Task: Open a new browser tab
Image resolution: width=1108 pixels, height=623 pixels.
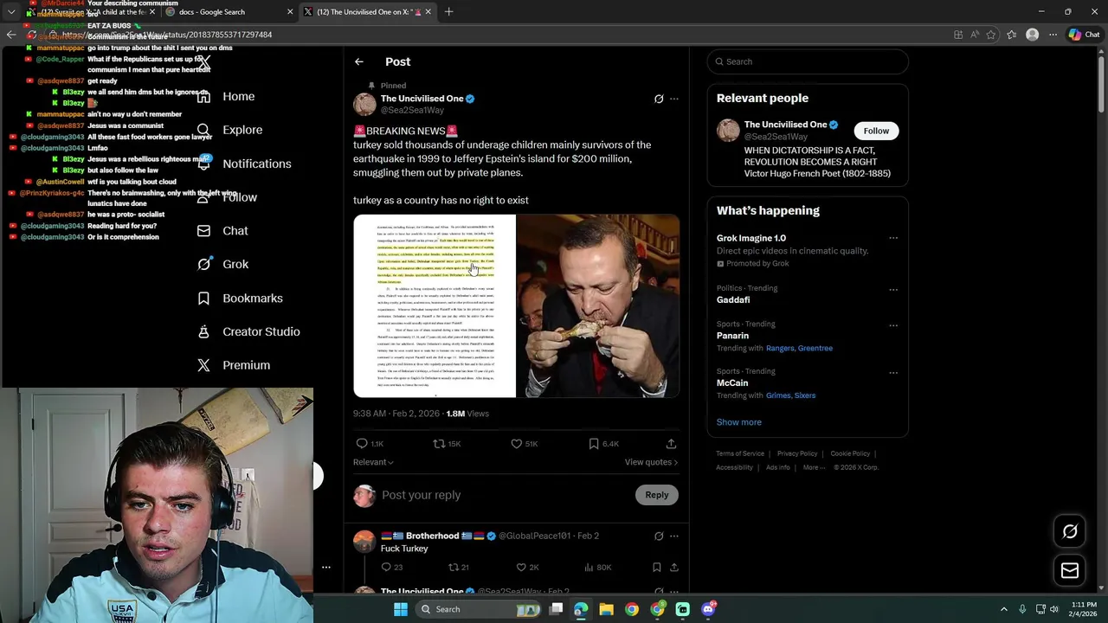Action: [x=448, y=12]
